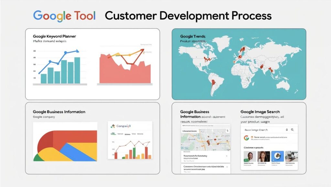Click the red hotspot on India
The width and height of the screenshot is (331, 187).
262,67
